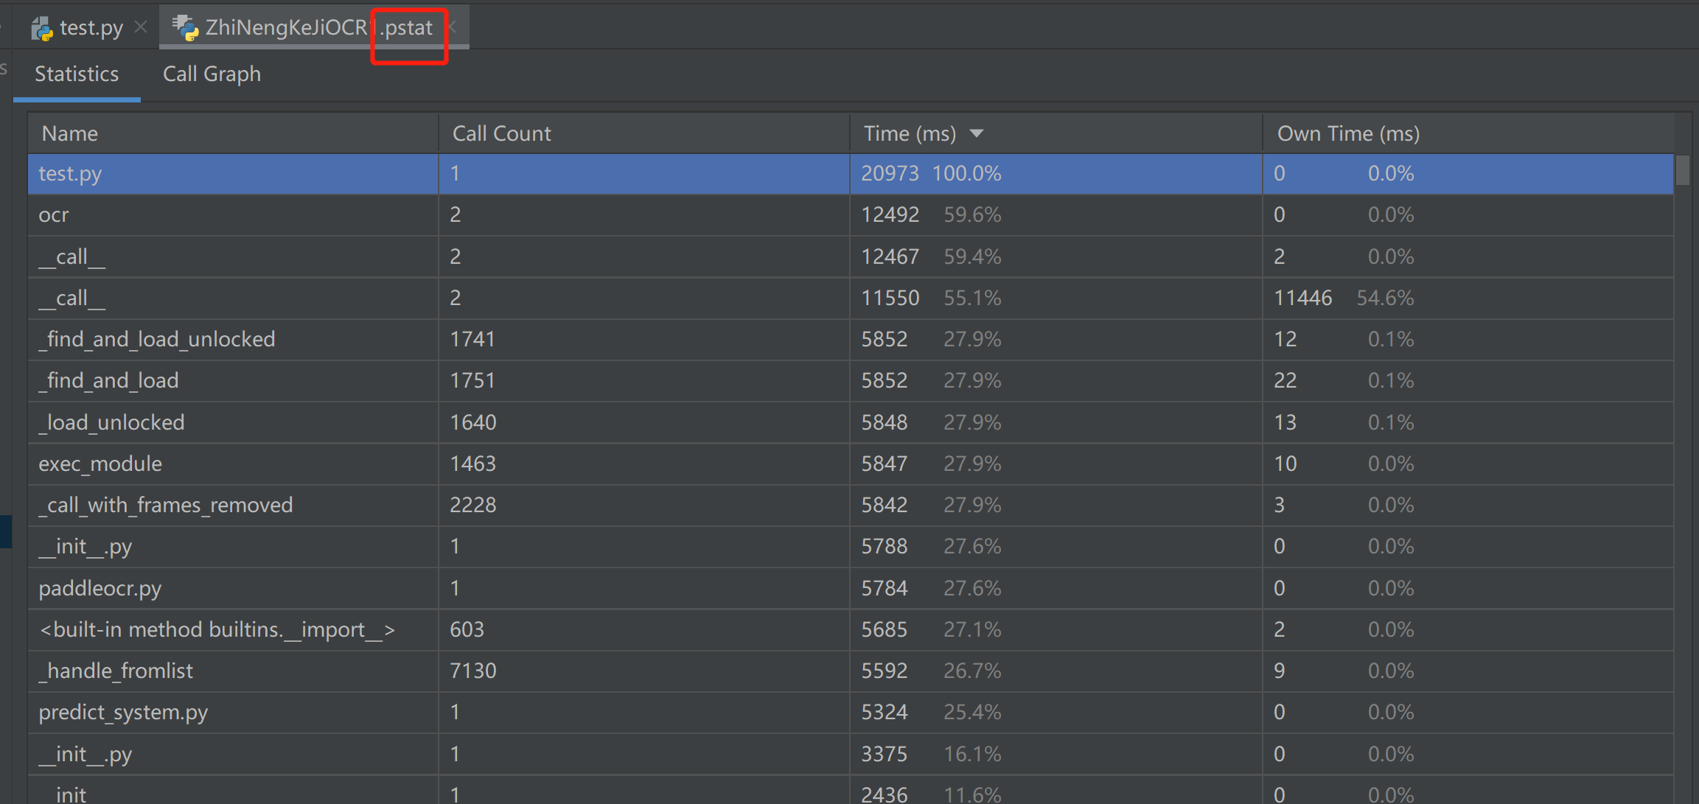Toggle the Time (ms) sort arrow

click(x=977, y=133)
